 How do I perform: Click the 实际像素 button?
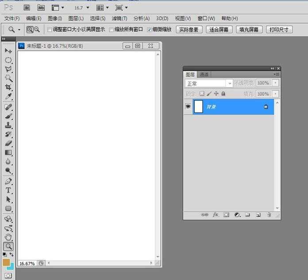pyautogui.click(x=189, y=30)
